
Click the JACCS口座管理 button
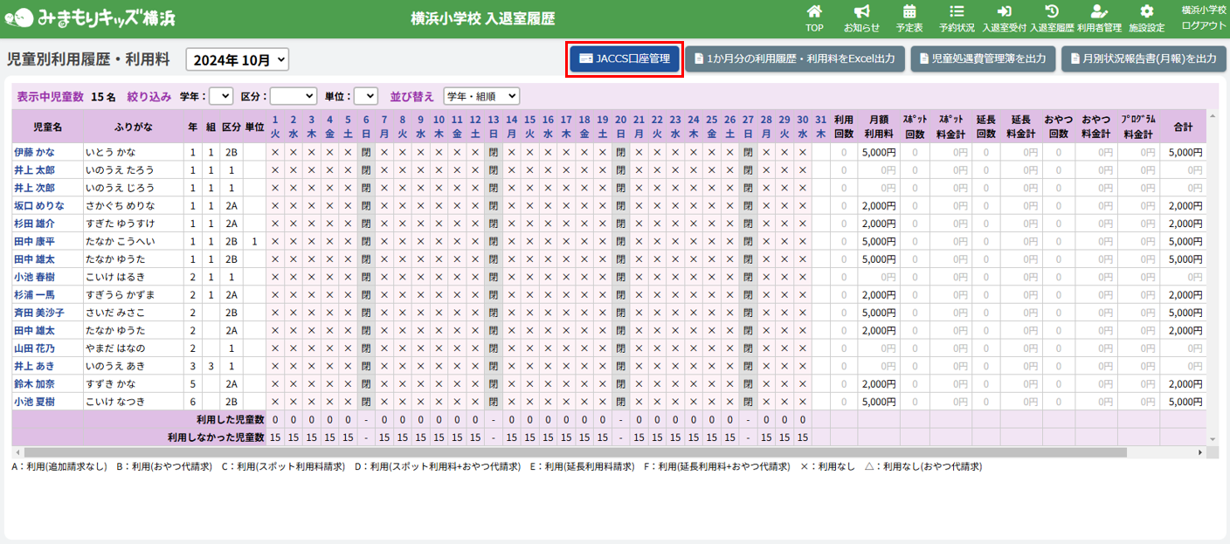(x=624, y=59)
